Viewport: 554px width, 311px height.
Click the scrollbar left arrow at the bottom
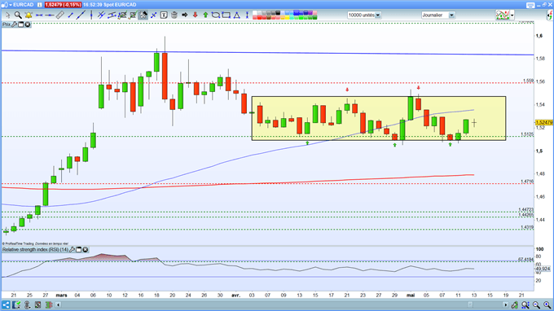59,304
